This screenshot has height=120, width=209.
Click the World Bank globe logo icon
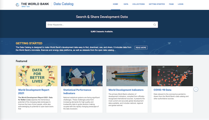click(x=18, y=5)
